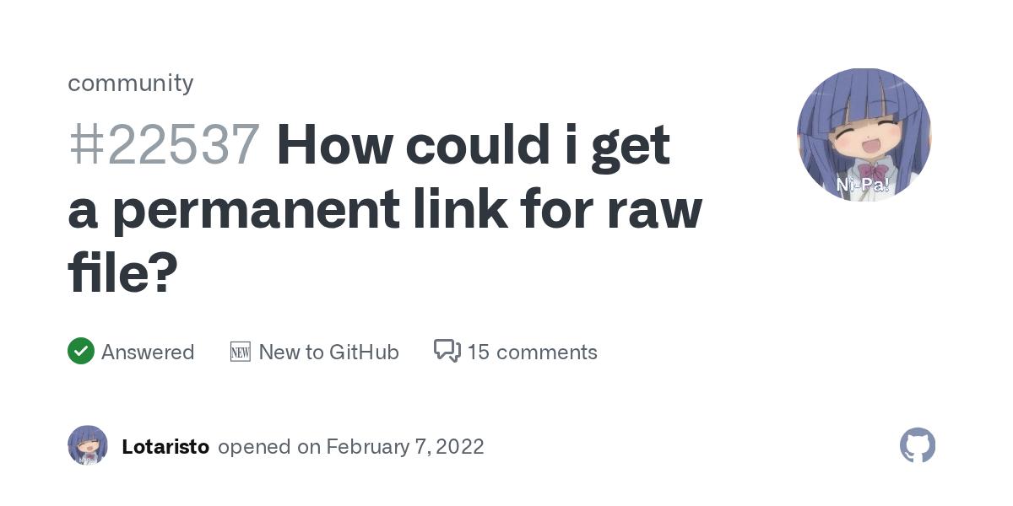Select the "Answered" status text
This screenshot has width=1013, height=506.
[148, 352]
